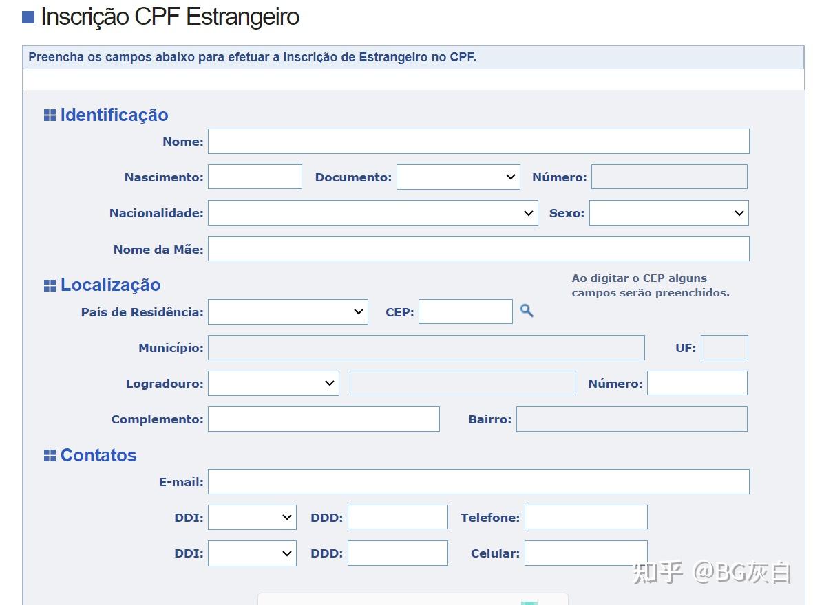Select the Complemento text field
Image resolution: width=813 pixels, height=605 pixels.
point(324,419)
